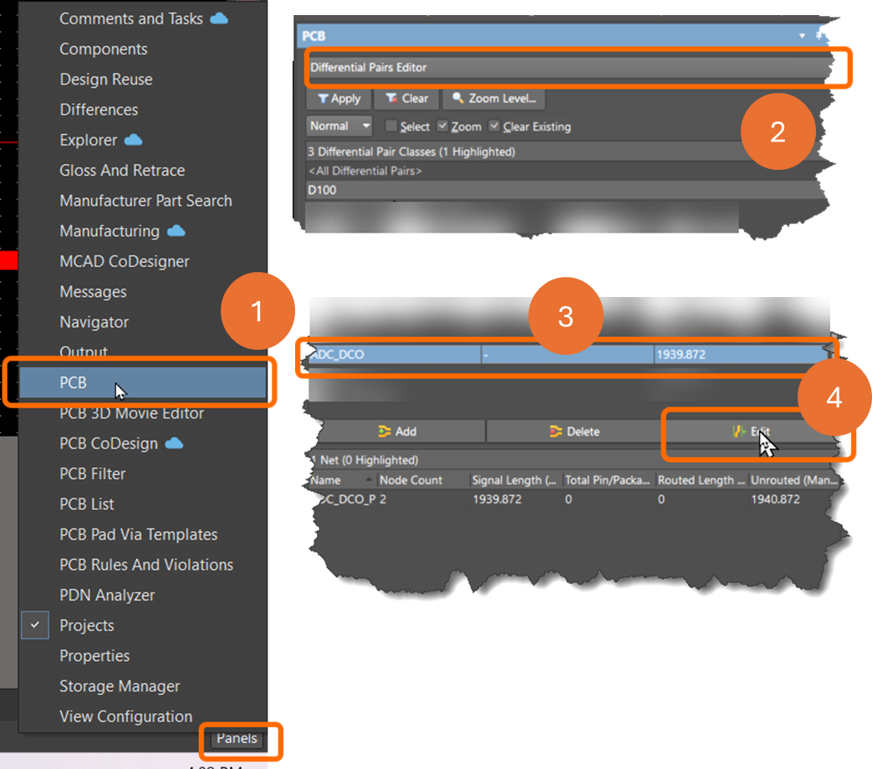Toggle the checked Projects panel entry
Viewport: 872px width, 769px height.
click(87, 625)
